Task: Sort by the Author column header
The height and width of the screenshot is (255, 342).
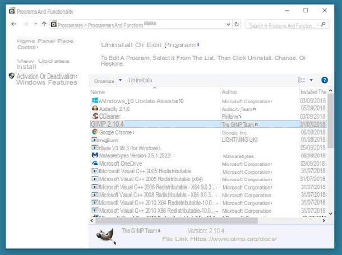Action: click(x=229, y=92)
